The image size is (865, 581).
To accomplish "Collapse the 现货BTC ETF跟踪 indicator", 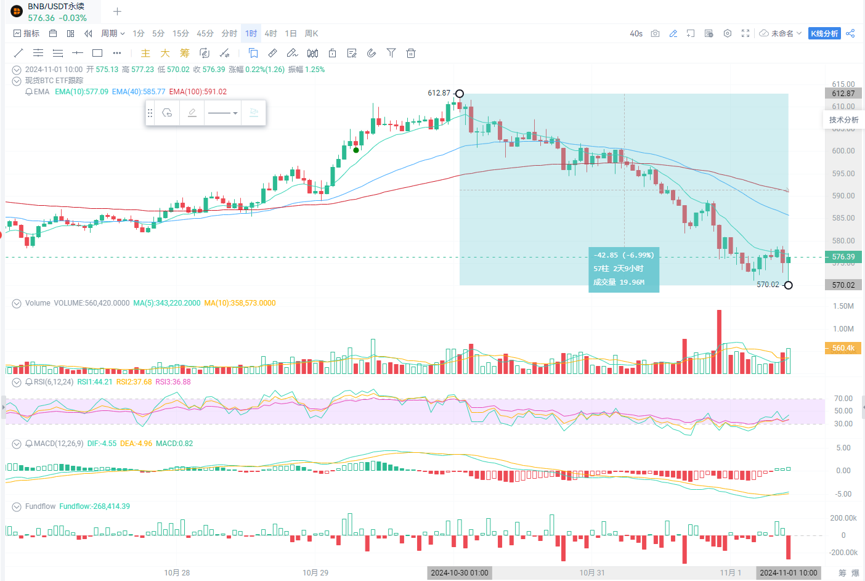I will [x=17, y=81].
